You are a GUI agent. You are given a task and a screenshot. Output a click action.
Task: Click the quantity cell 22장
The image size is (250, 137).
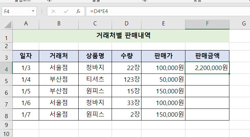point(127,68)
